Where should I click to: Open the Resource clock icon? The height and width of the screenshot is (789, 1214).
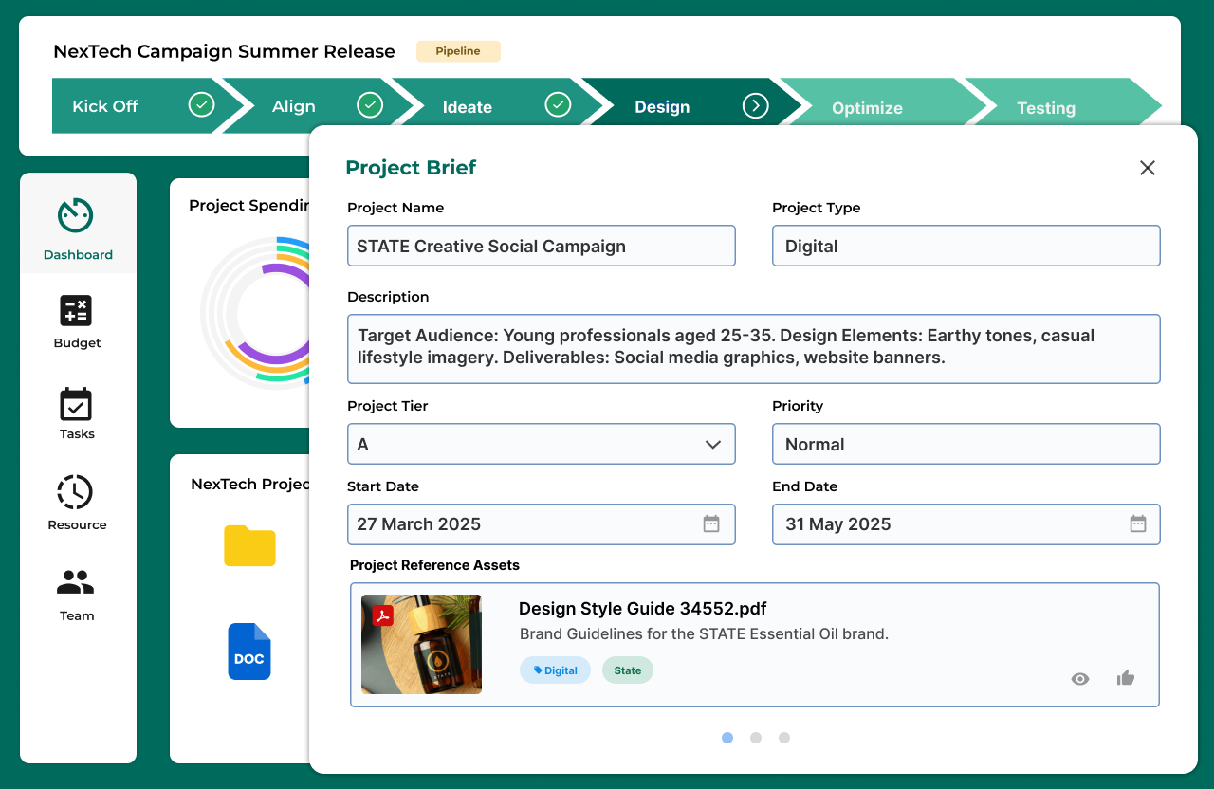(75, 492)
